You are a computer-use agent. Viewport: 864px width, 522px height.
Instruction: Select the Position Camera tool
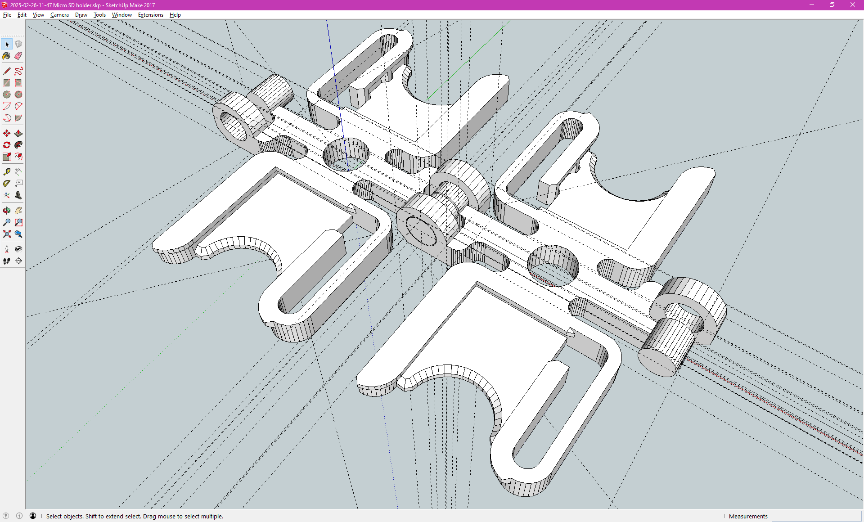(x=7, y=249)
